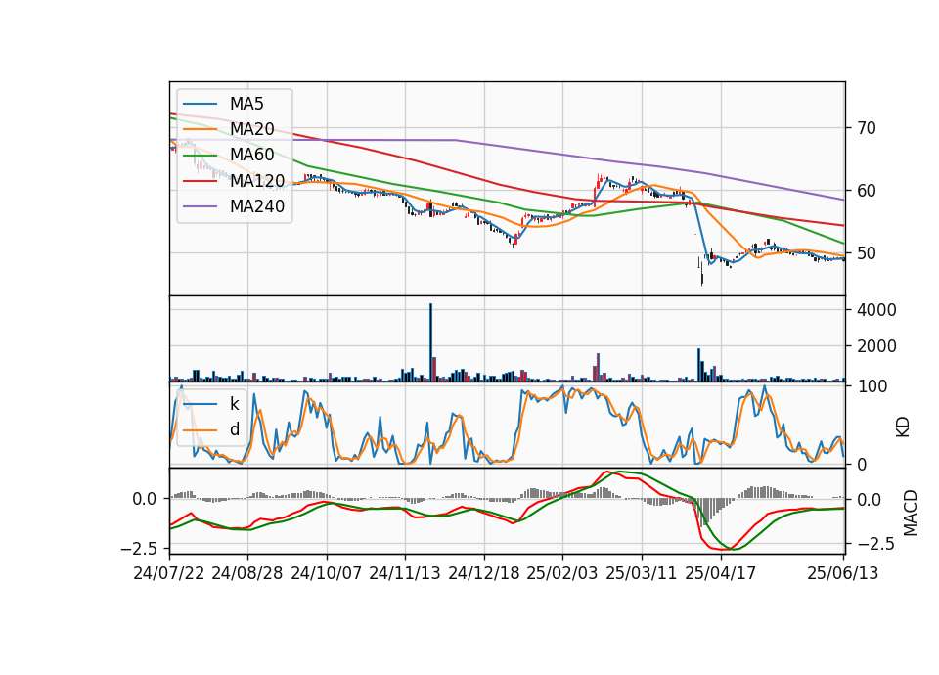The image size is (939, 675).
Task: Click the MA120 legend label
Action: 257,180
